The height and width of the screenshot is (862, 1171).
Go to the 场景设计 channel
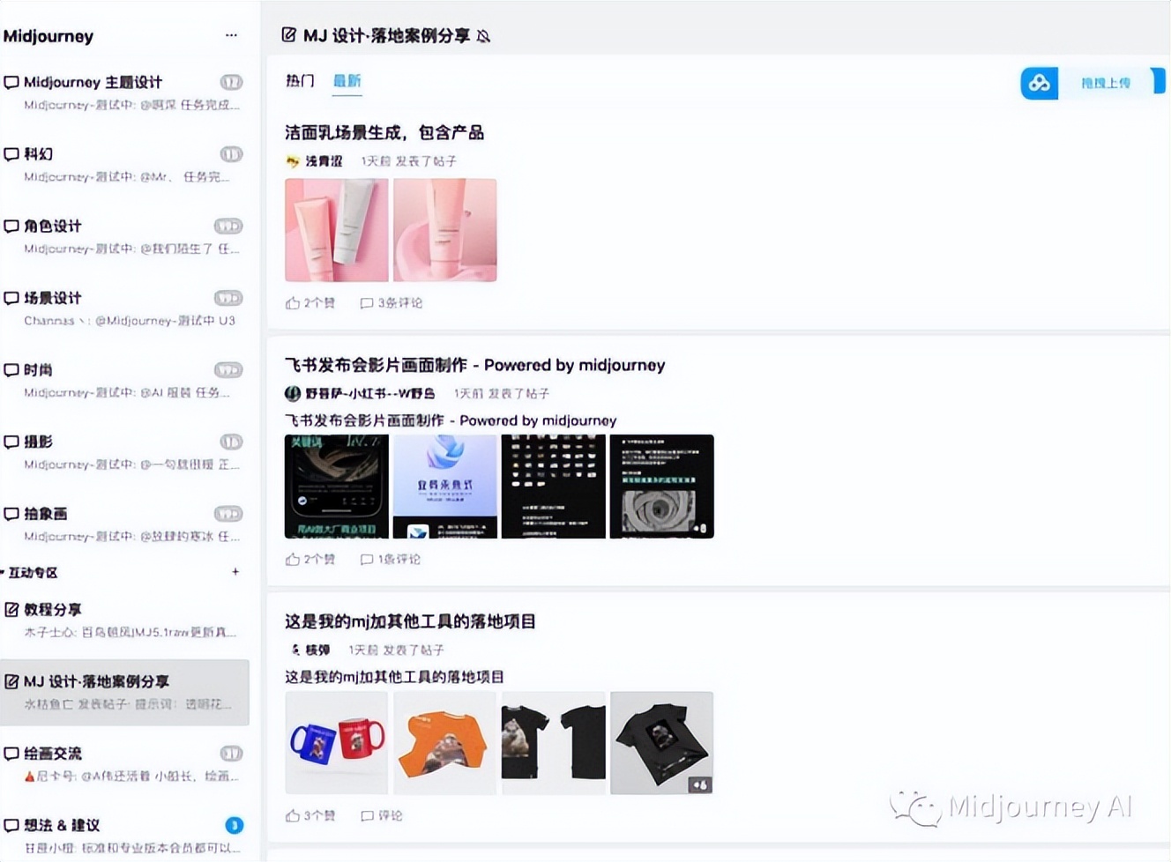tap(123, 308)
